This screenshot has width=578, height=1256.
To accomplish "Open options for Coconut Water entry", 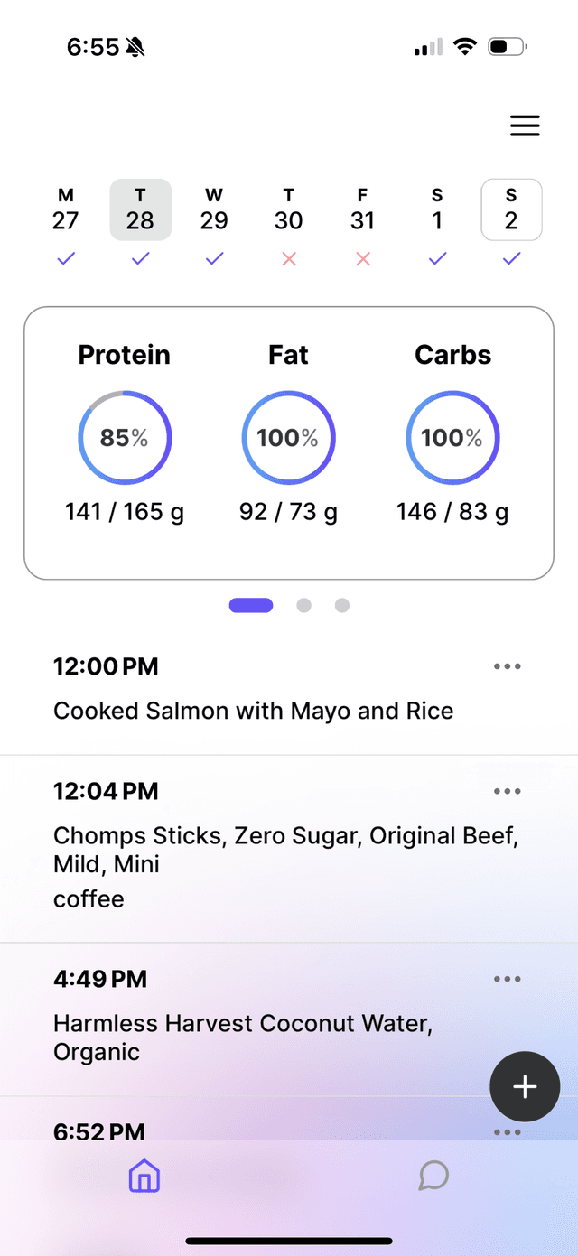I will tap(507, 978).
